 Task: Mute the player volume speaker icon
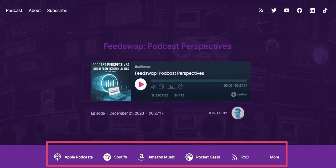[153, 87]
